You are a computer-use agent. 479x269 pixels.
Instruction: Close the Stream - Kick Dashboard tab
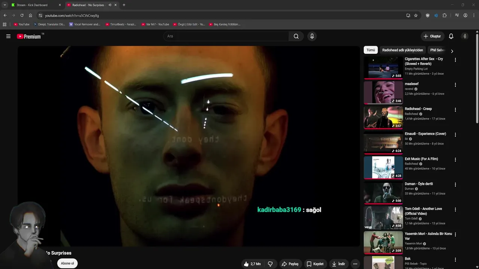click(x=60, y=5)
